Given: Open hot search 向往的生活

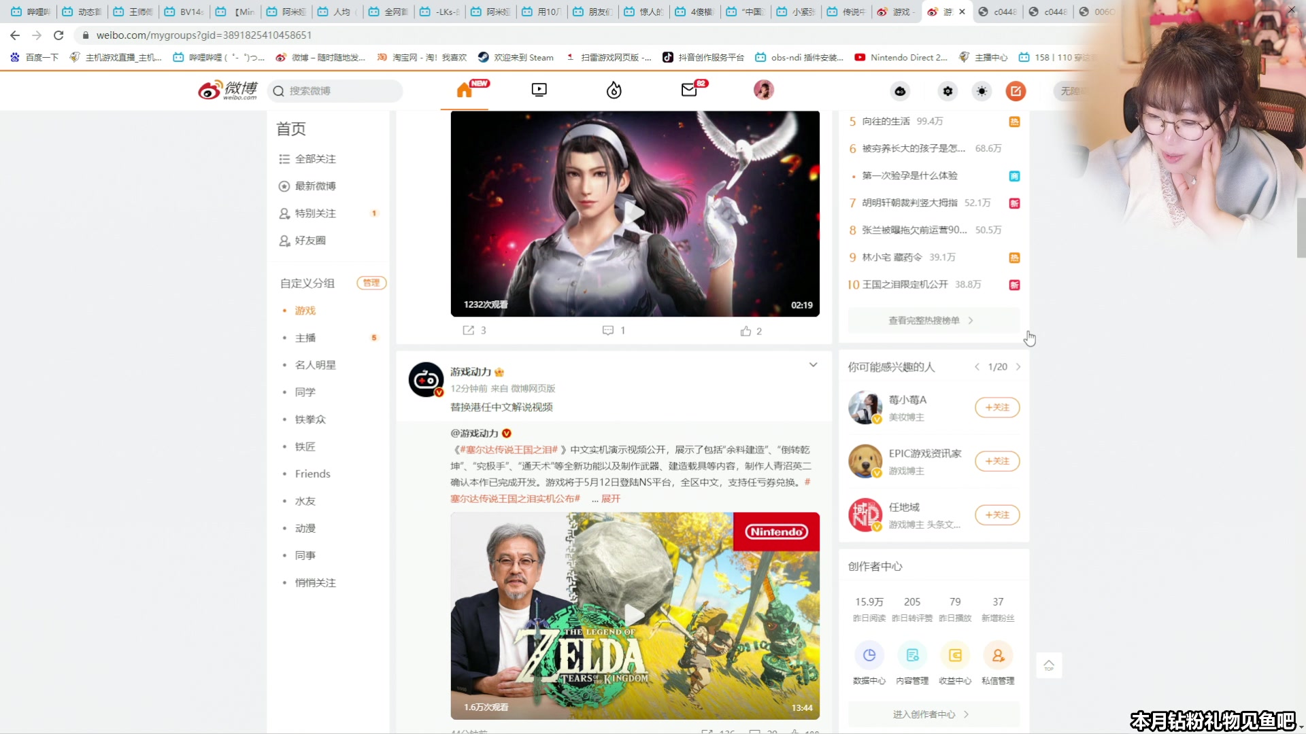Looking at the screenshot, I should coord(886,121).
